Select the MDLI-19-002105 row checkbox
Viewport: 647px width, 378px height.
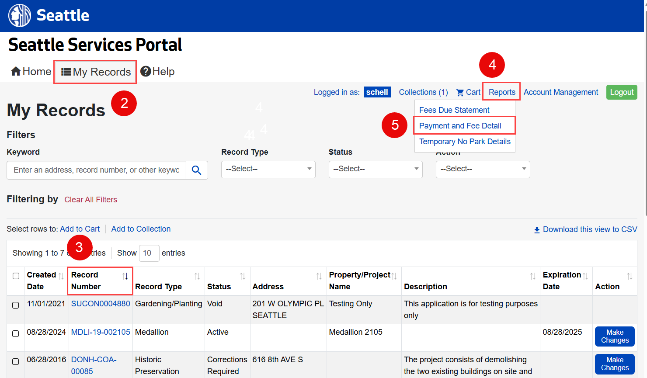click(x=16, y=333)
